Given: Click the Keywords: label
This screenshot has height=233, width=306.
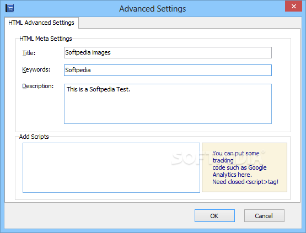Looking at the screenshot, I should pyautogui.click(x=36, y=69).
